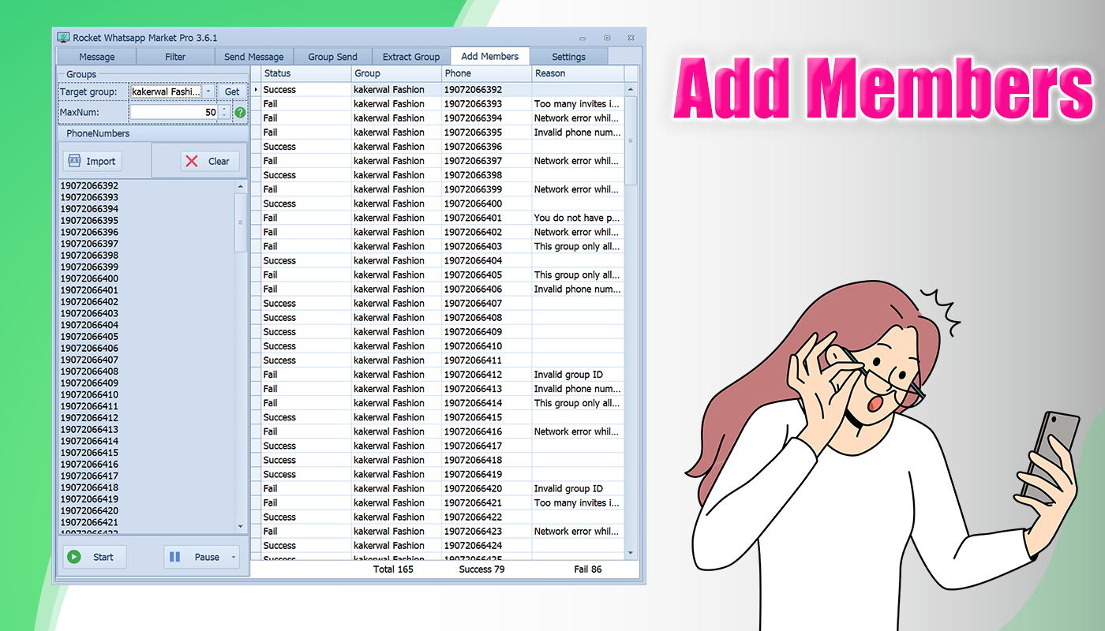Click the phone list scroll-down arrow
The width and height of the screenshot is (1105, 631).
pyautogui.click(x=242, y=526)
